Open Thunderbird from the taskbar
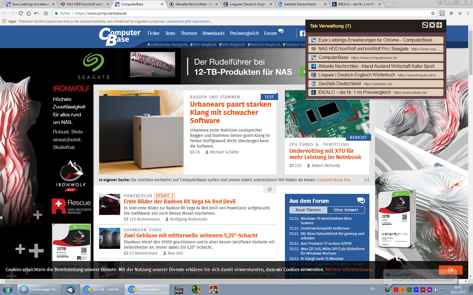The width and height of the screenshot is (473, 295). pos(71,289)
